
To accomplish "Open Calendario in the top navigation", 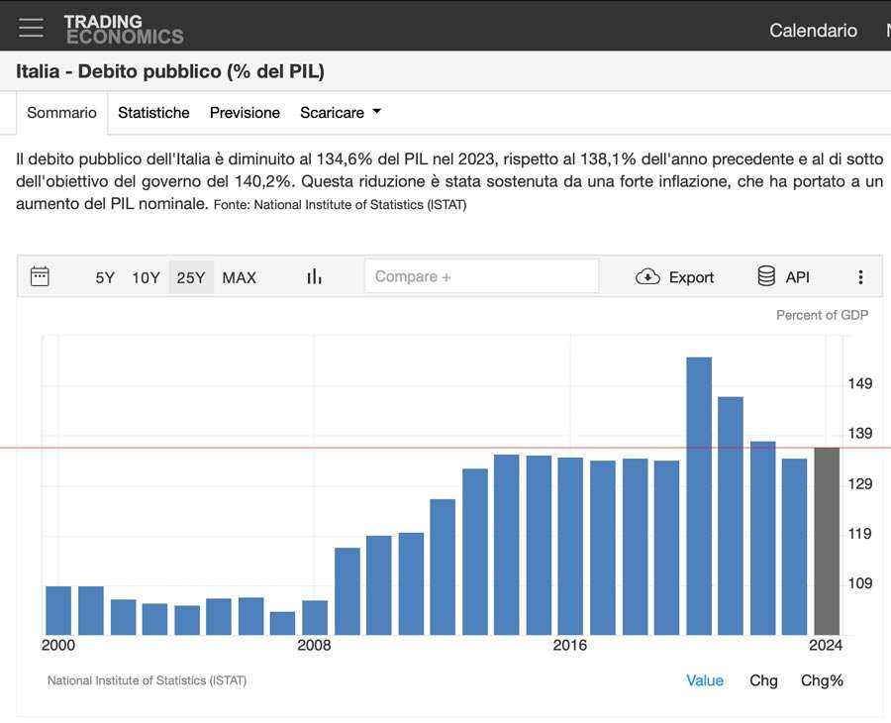I will tap(813, 30).
